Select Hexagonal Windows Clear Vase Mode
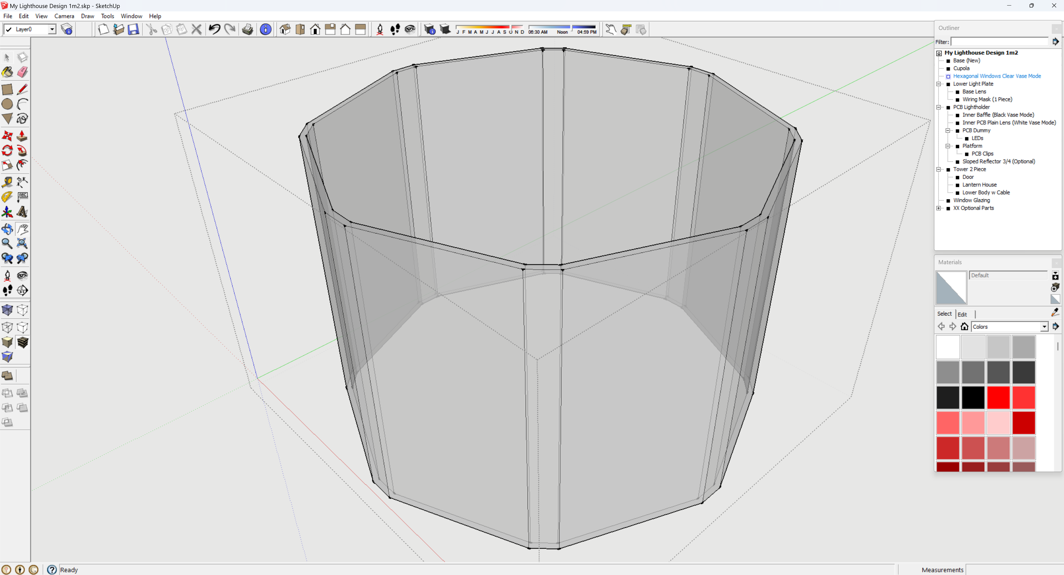Viewport: 1064px width, 575px height. click(x=997, y=76)
